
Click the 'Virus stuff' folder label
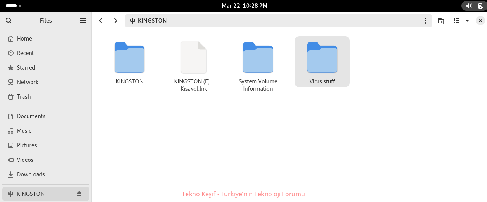click(322, 81)
